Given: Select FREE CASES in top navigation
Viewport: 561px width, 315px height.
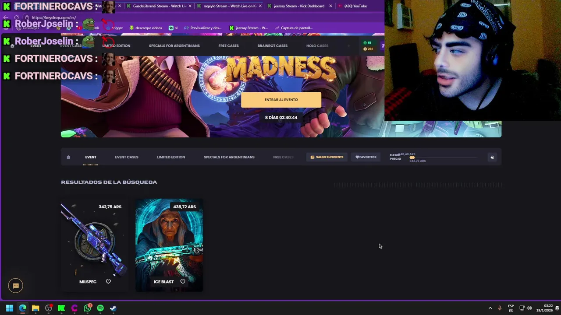Looking at the screenshot, I should coord(228,45).
